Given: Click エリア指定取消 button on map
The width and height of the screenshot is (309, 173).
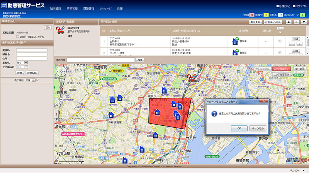Looking at the screenshot, I should (282, 75).
